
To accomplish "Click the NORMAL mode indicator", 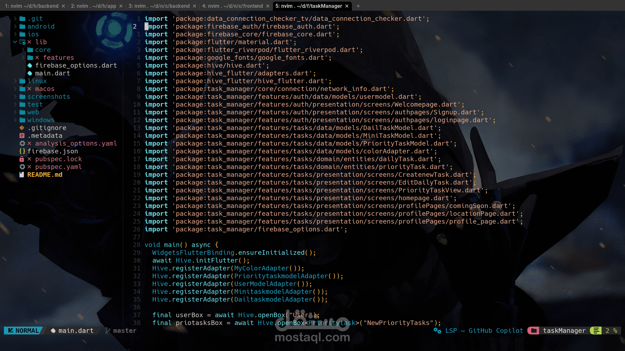I will click(x=23, y=331).
